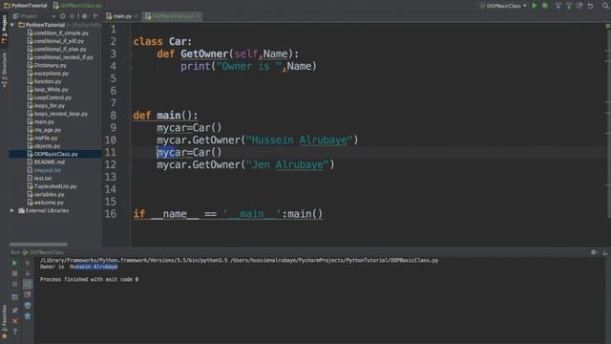Toggle soft-wrap icon in Run panel
The image size is (611, 344).
tap(28, 284)
